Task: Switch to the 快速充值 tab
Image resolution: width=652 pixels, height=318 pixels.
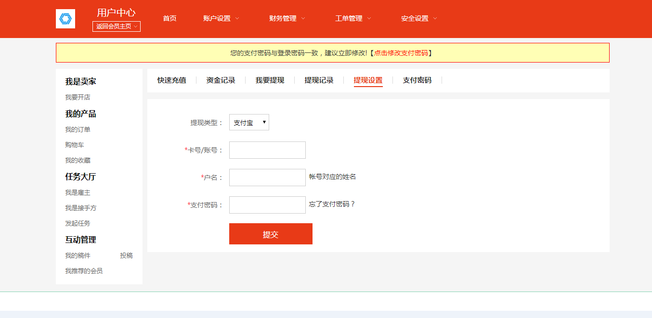Action: click(x=171, y=80)
